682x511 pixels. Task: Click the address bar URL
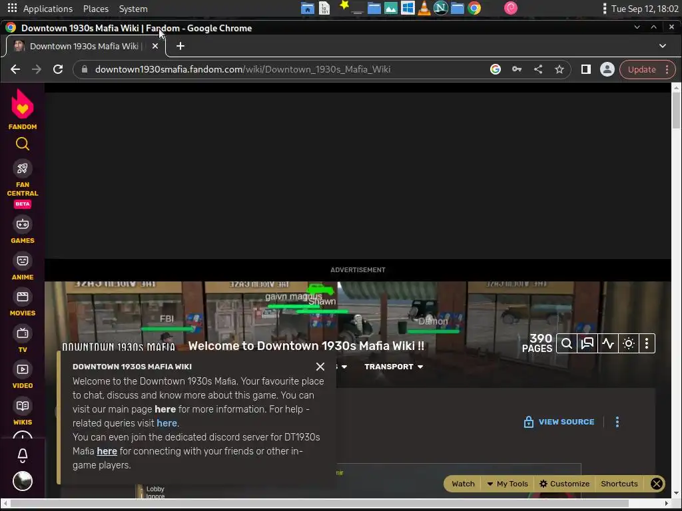pyautogui.click(x=242, y=69)
